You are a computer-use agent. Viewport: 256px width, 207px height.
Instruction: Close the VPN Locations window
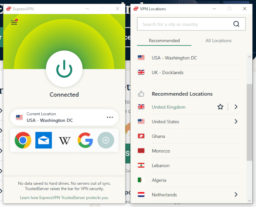point(244,9)
